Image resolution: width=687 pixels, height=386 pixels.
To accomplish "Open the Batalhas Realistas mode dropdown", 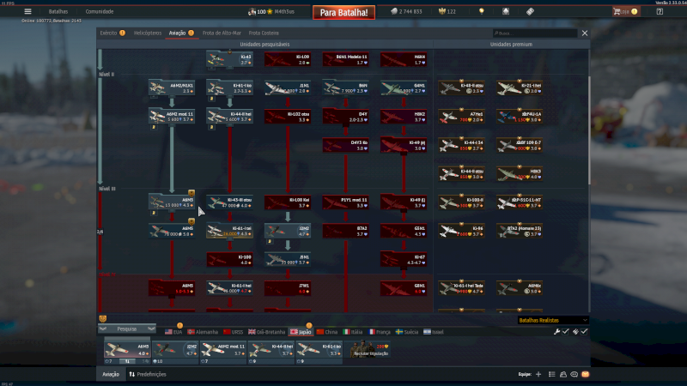I will [x=552, y=320].
